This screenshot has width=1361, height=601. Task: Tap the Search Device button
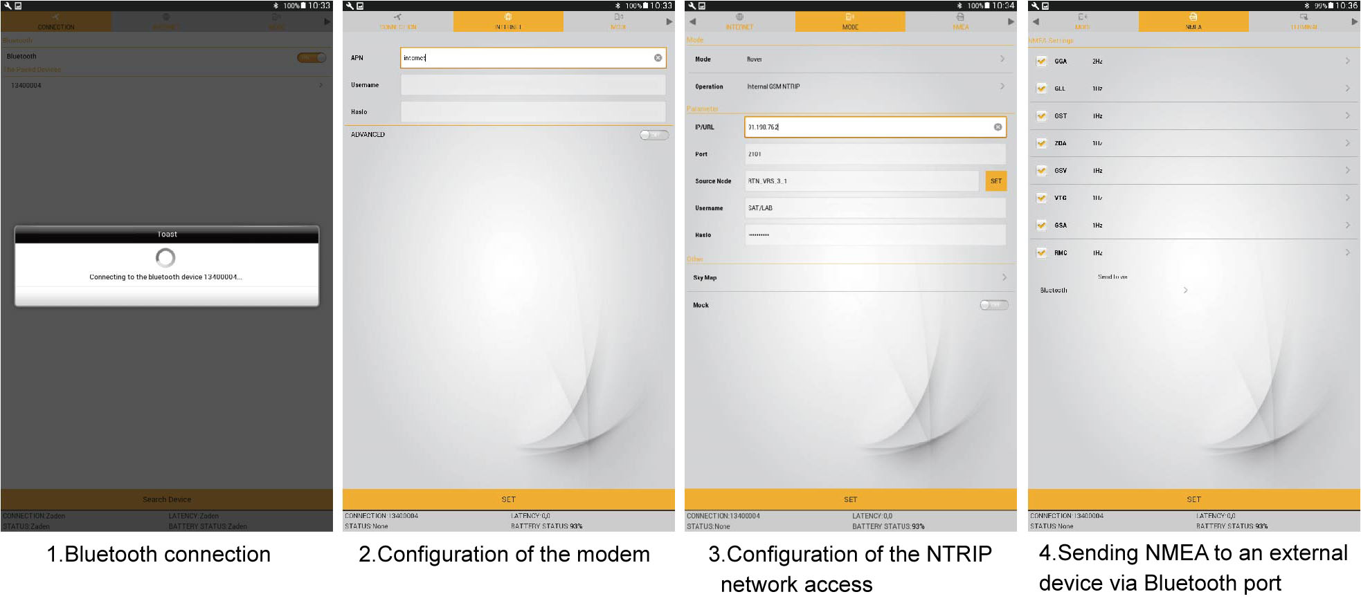coord(167,499)
